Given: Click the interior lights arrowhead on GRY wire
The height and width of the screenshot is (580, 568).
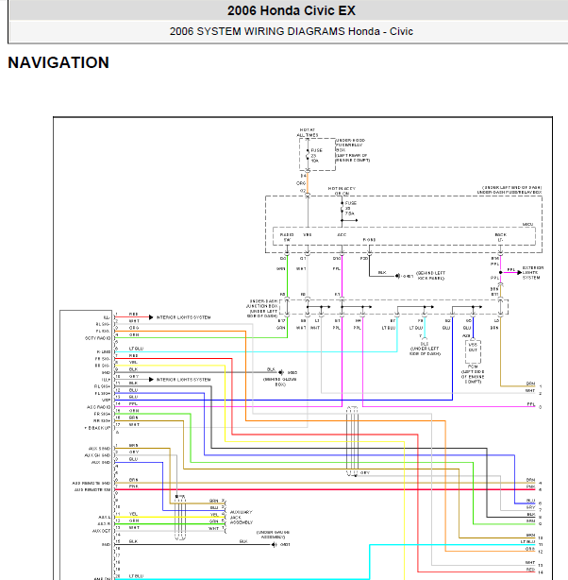Looking at the screenshot, I should (x=151, y=380).
